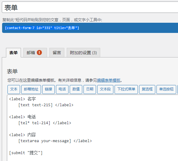Insert a 日期 field tag
The height and width of the screenshot is (161, 178).
[x=90, y=89]
